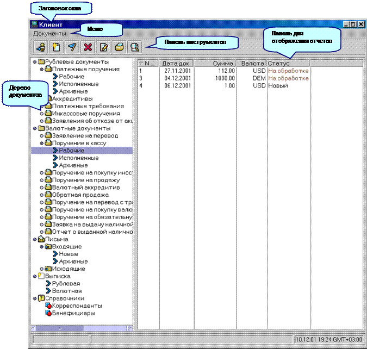367x349 pixels.
Task: Click the folder icon of Входящие
Action: click(48, 246)
